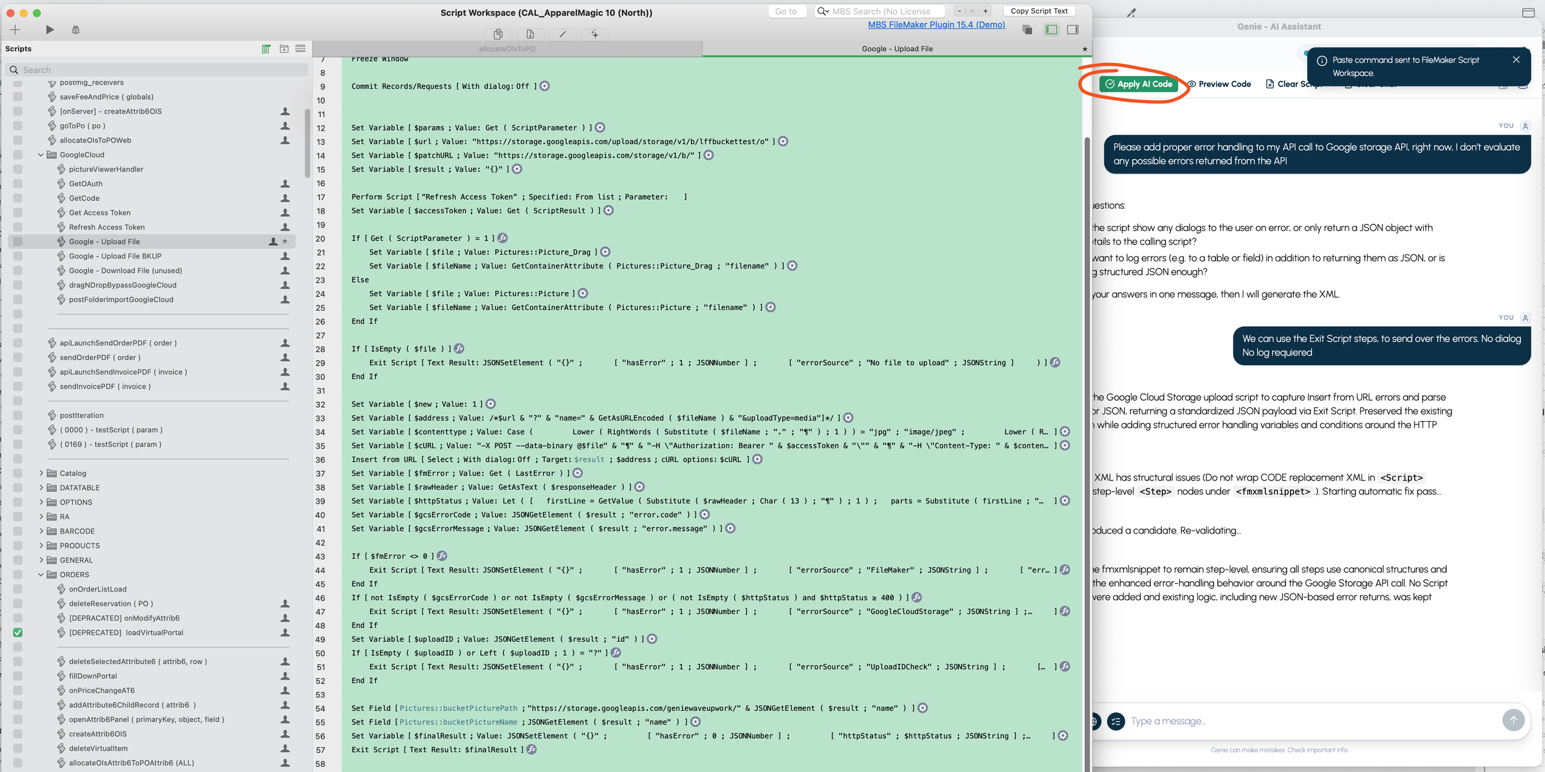The height and width of the screenshot is (772, 1545).
Task: Expand the PRODUCTS folder
Action: click(x=41, y=545)
